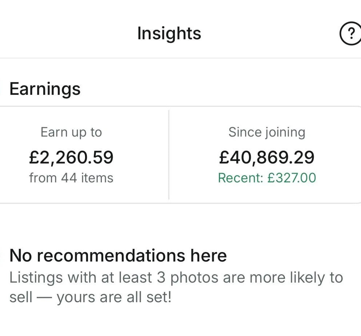Image resolution: width=361 pixels, height=336 pixels.
Task: Tap the horizontal line below Insights header
Action: (x=180, y=58)
